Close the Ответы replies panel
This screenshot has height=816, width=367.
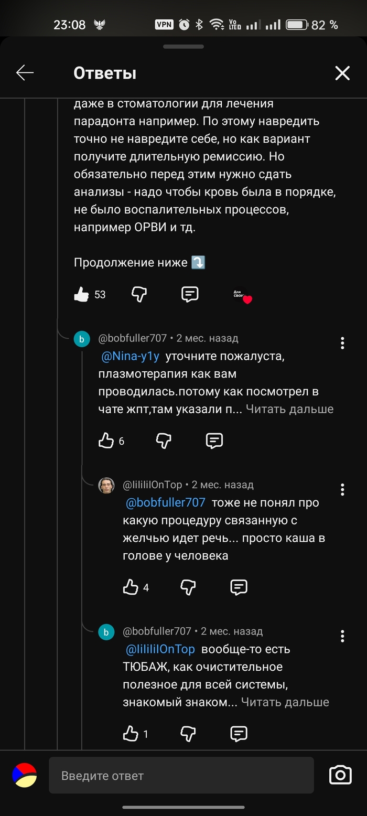click(342, 73)
